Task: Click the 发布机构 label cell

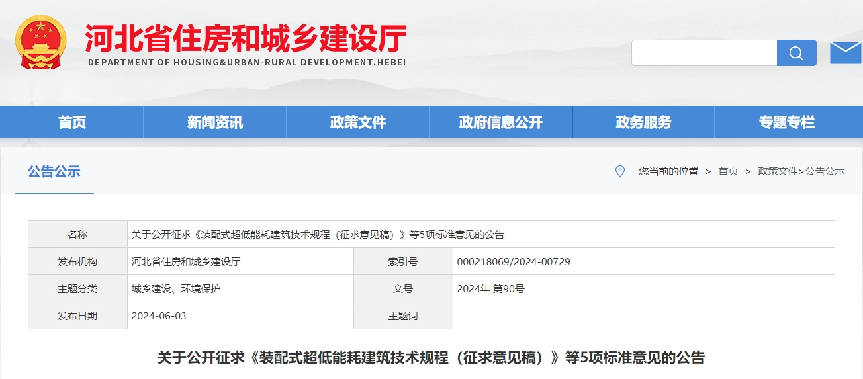Action: coord(77,261)
